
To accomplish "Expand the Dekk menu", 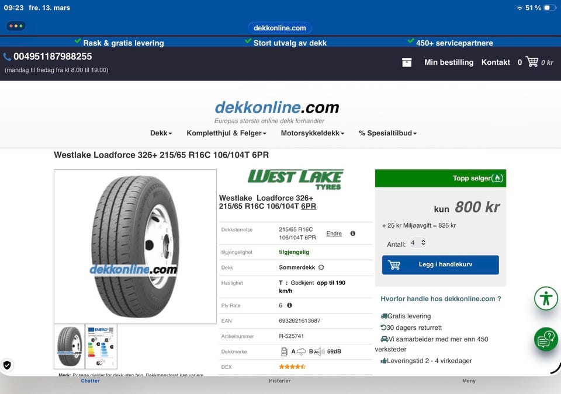I will [161, 133].
